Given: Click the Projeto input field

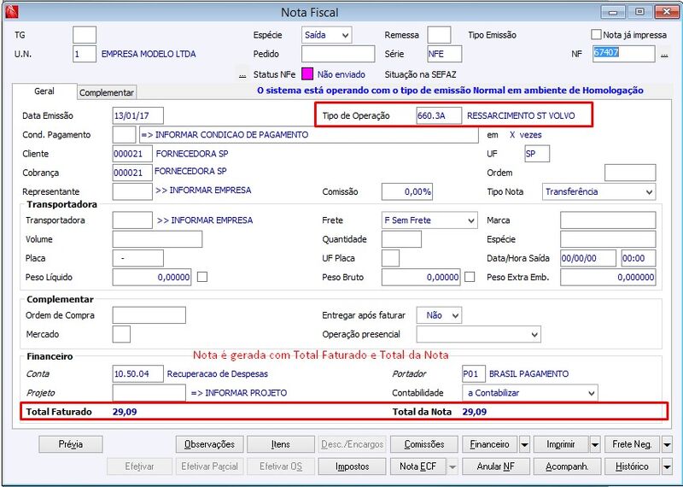Looking at the screenshot, I should point(149,393).
